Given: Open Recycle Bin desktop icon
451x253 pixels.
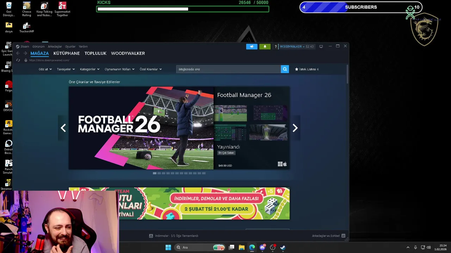Looking at the screenshot, I should point(9,9).
